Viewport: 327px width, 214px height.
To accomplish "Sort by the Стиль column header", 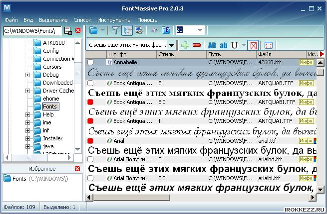I will [x=181, y=54].
